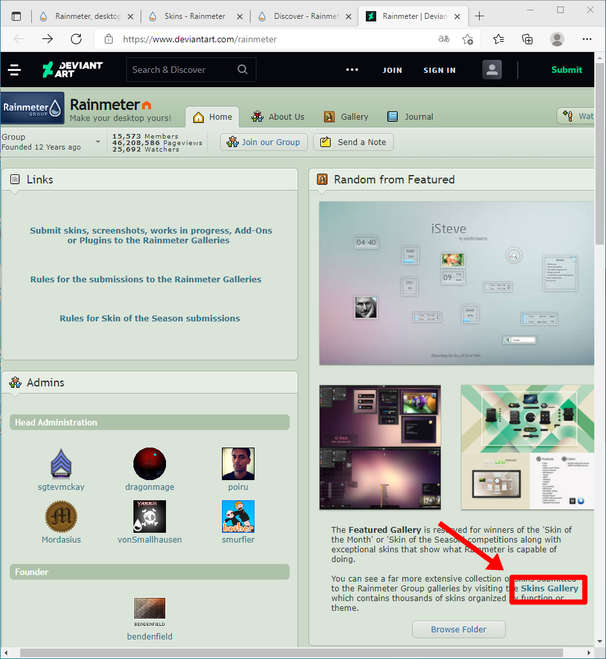Viewport: 606px width, 659px height.
Task: Click the Rainmeter Group logo
Action: pyautogui.click(x=33, y=108)
